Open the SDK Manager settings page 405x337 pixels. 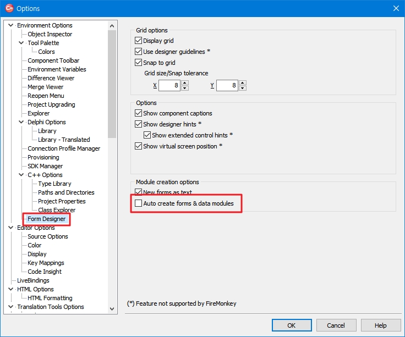click(x=45, y=166)
